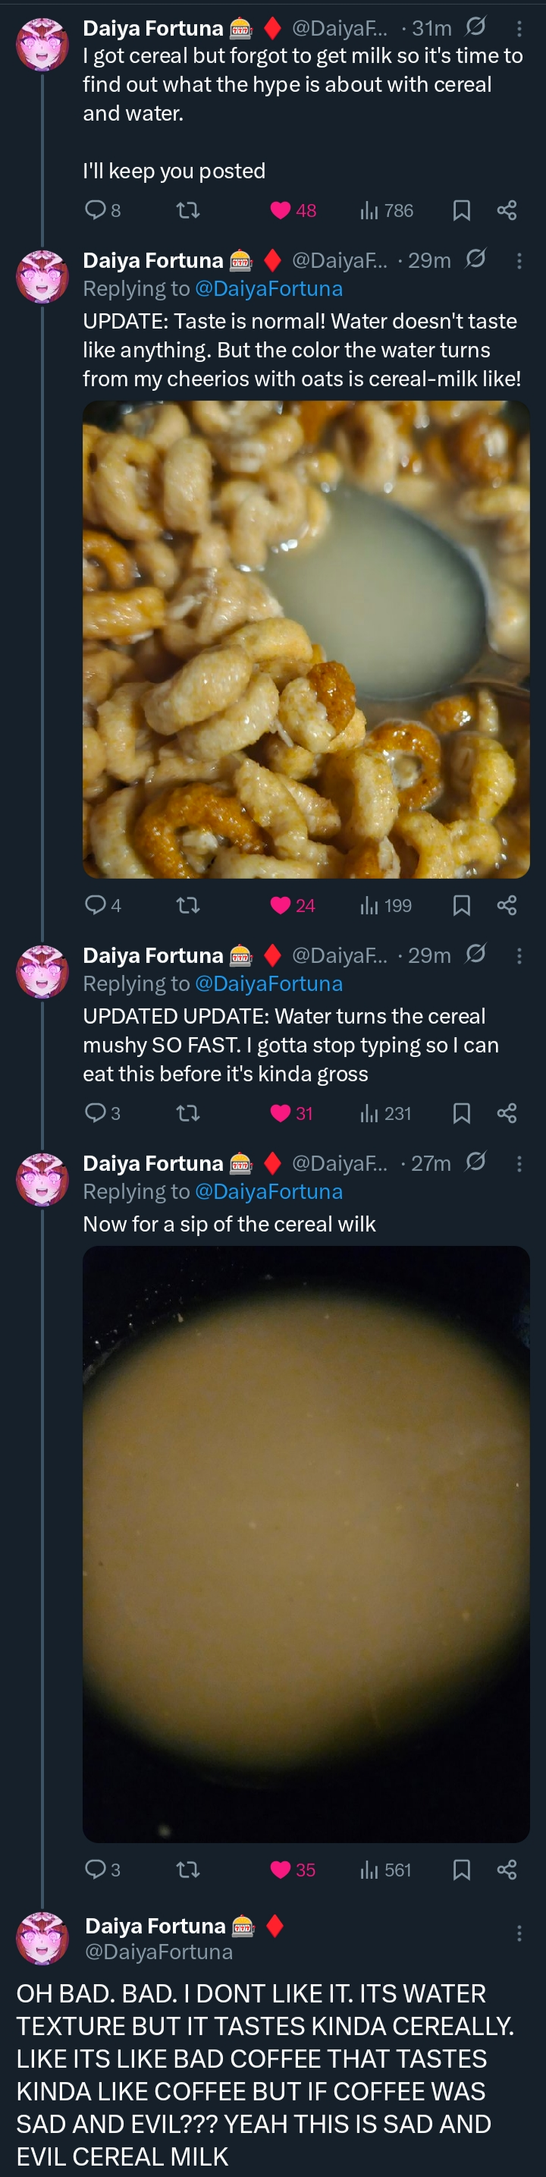Open @DaiyaFortuna link in Cheerios photo reply
The image size is (546, 2177).
(x=268, y=289)
